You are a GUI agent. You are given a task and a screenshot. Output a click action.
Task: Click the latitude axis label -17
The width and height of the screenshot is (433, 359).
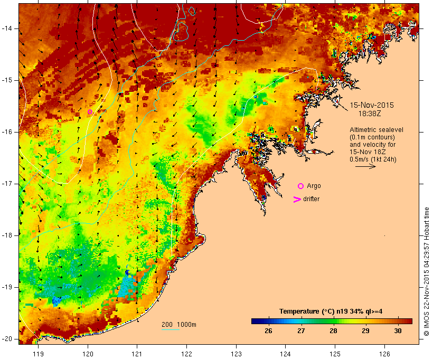point(7,184)
